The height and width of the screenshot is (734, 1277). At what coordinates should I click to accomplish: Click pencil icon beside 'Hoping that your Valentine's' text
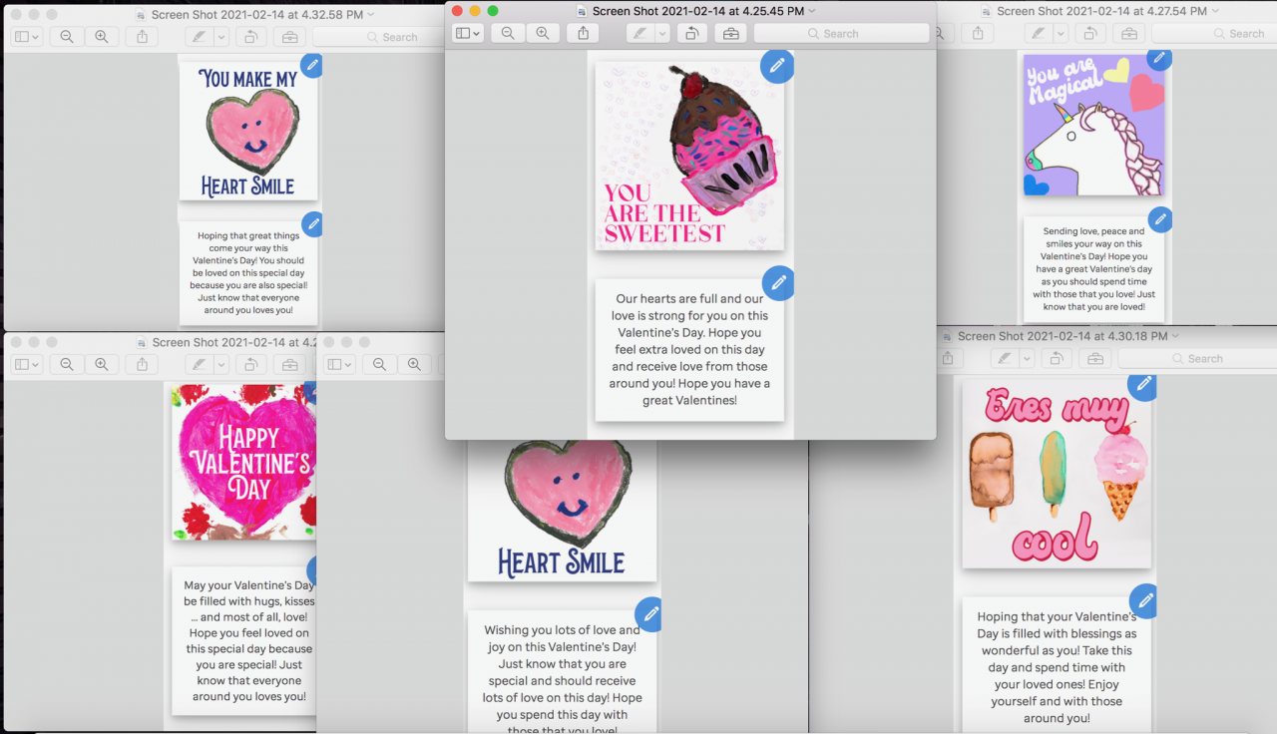[x=1145, y=600]
